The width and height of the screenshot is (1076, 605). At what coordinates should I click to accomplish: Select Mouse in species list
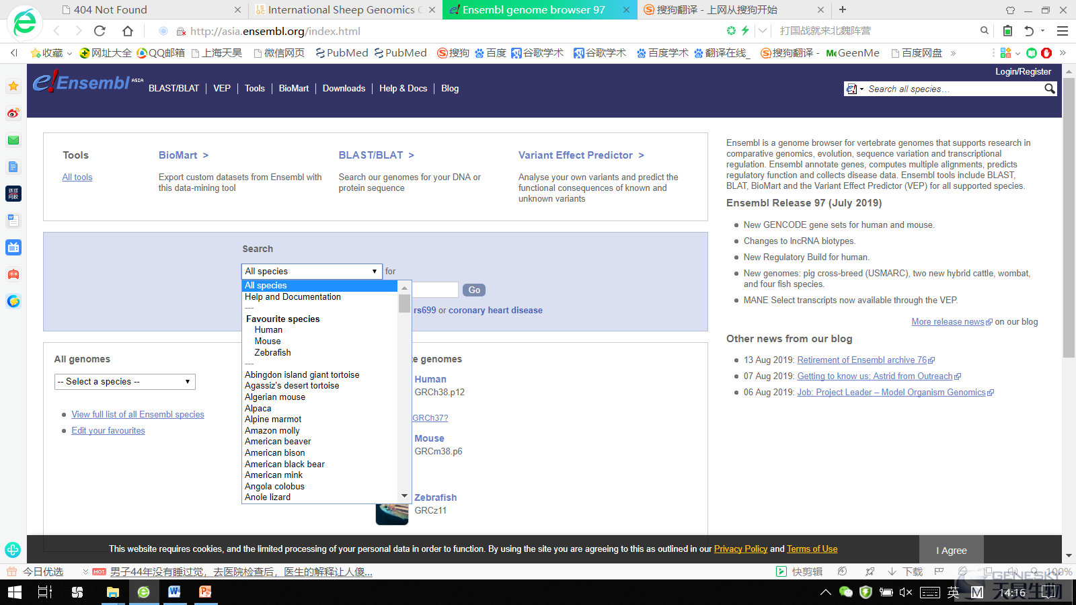tap(268, 341)
